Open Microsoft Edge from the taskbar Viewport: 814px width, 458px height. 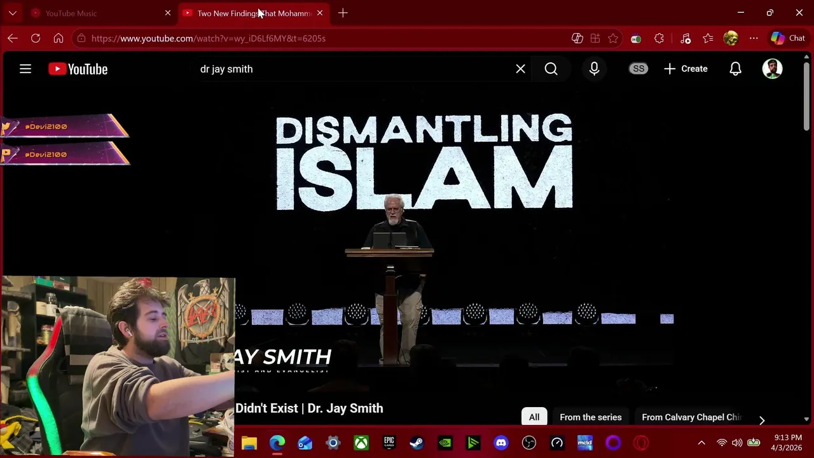tap(277, 443)
